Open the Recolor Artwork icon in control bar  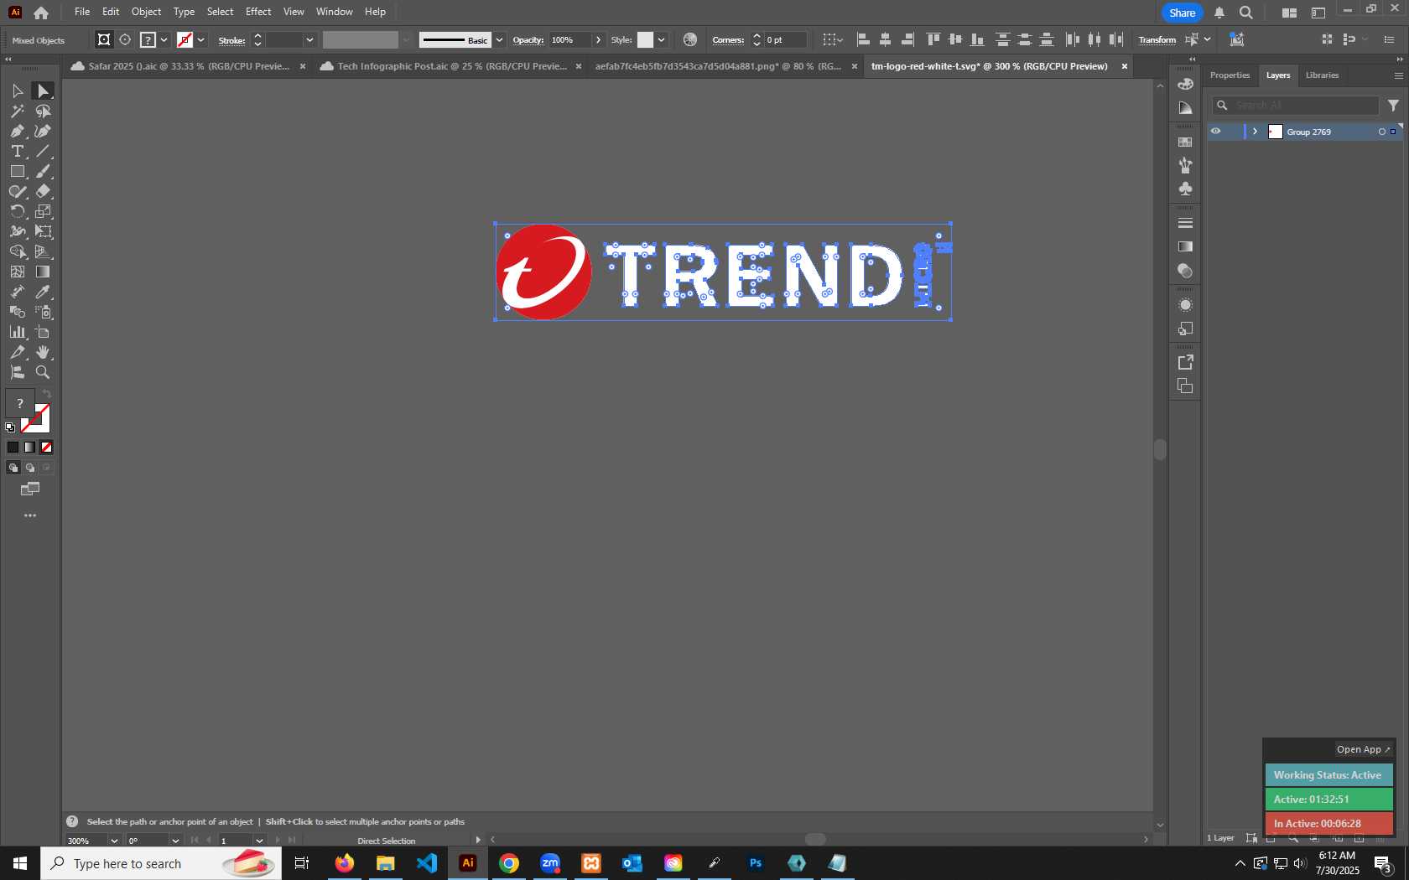click(x=690, y=39)
